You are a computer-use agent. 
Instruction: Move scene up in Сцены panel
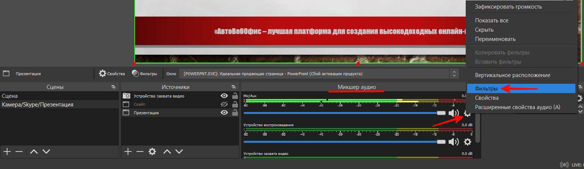click(x=34, y=152)
